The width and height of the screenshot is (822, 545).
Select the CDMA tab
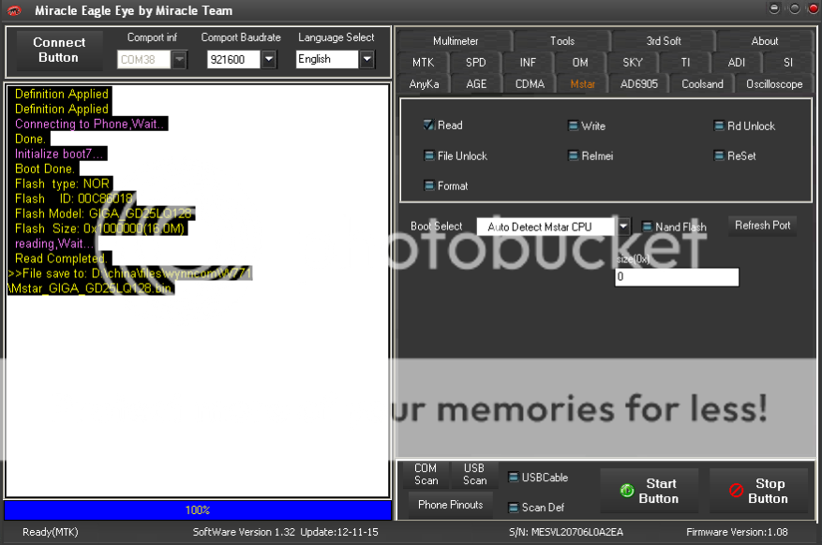[530, 83]
